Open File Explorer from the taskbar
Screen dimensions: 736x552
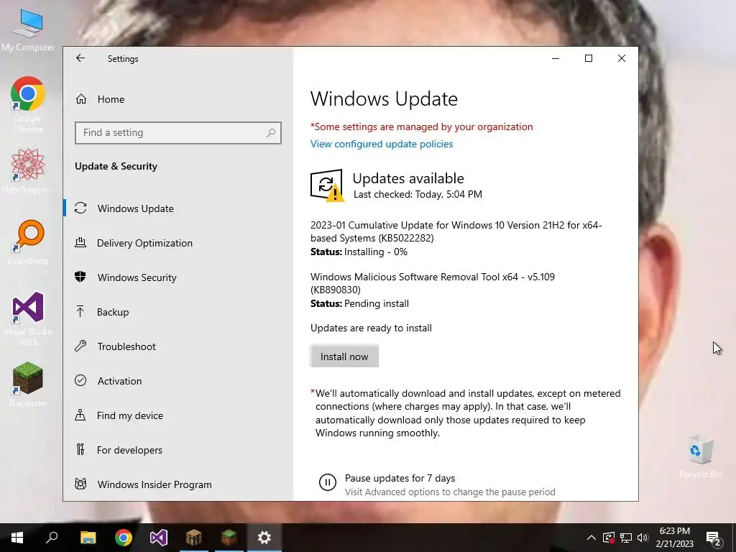(x=88, y=538)
